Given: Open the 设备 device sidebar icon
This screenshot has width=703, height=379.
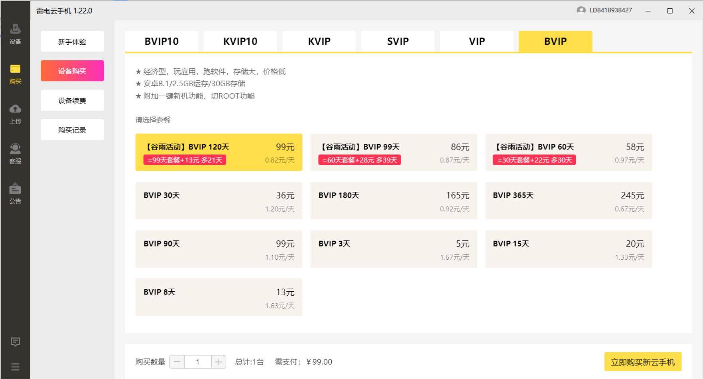Looking at the screenshot, I should click(x=15, y=34).
